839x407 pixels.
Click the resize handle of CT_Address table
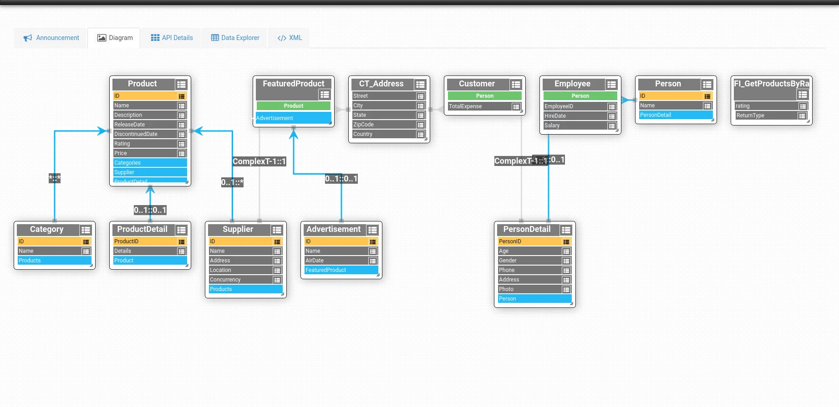(426, 139)
